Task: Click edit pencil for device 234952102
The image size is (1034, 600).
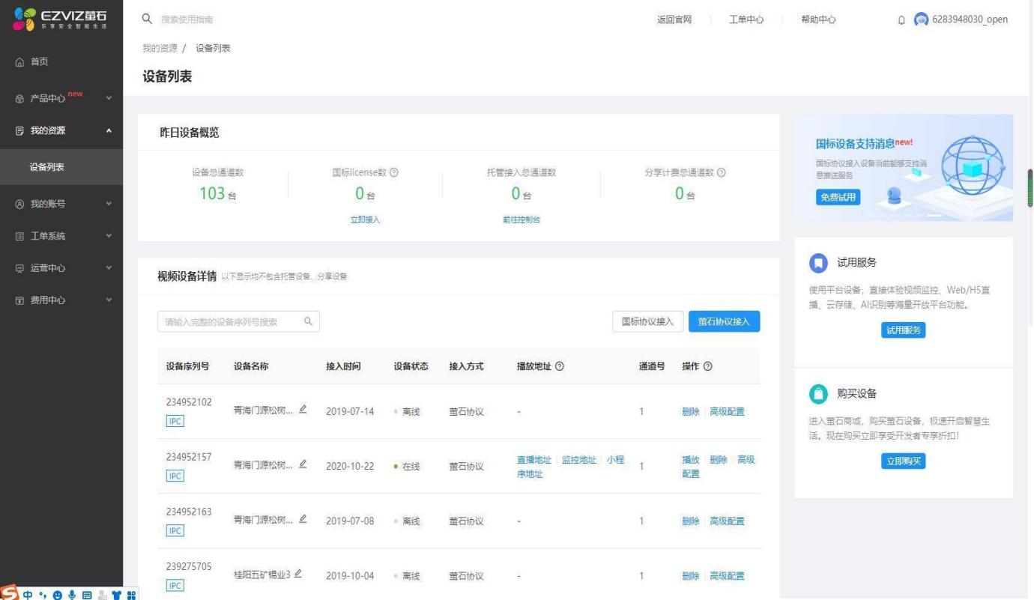Action: coord(303,409)
